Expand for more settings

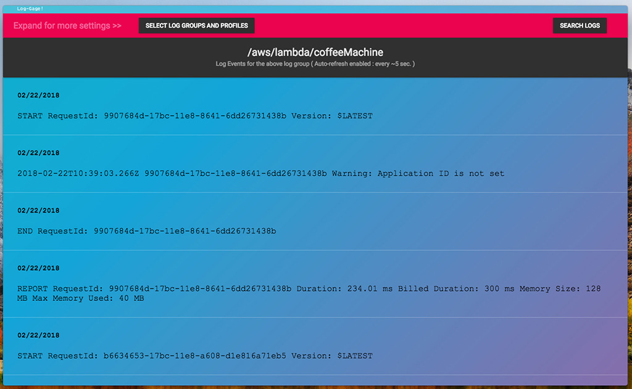[x=67, y=26]
